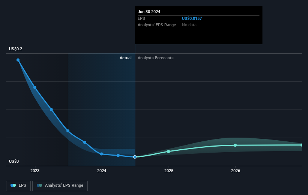308x195 pixels.
Task: Click the Analysts' EPS Range legend swatch
Action: click(x=39, y=185)
